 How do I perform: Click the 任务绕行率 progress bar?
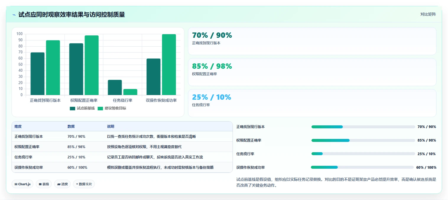363,154
